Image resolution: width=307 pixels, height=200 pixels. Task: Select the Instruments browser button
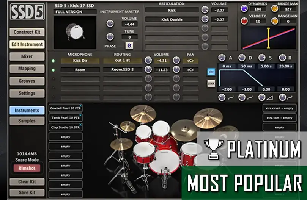[x=27, y=111]
